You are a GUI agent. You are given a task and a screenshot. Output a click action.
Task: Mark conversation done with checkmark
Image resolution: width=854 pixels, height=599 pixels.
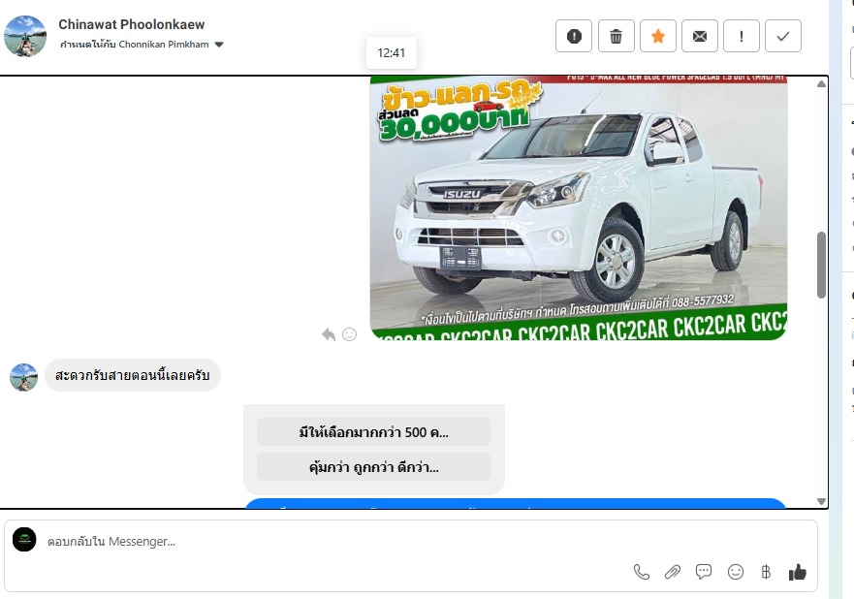(x=783, y=36)
